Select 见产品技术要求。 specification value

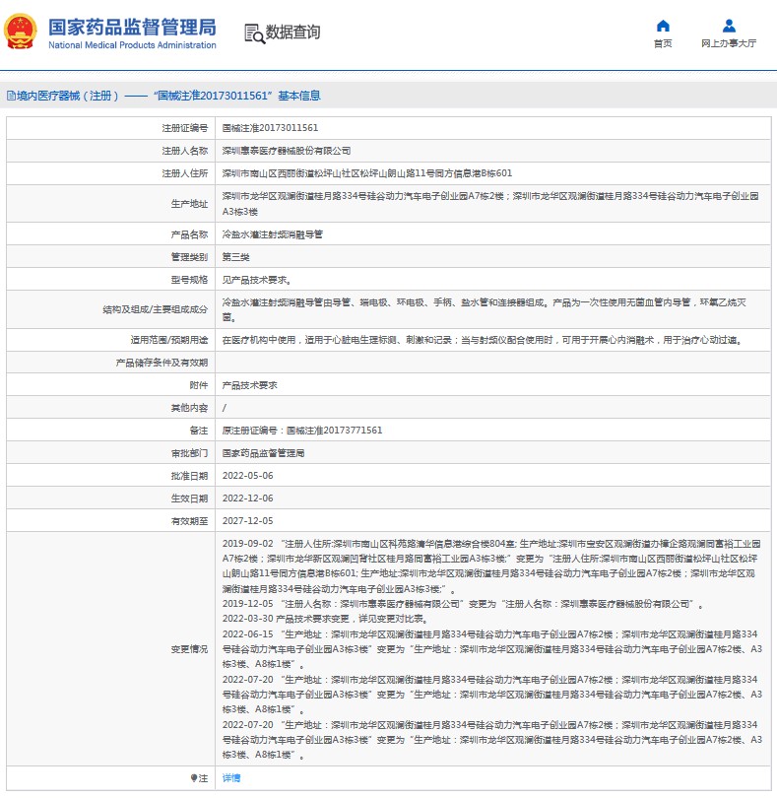(256, 280)
